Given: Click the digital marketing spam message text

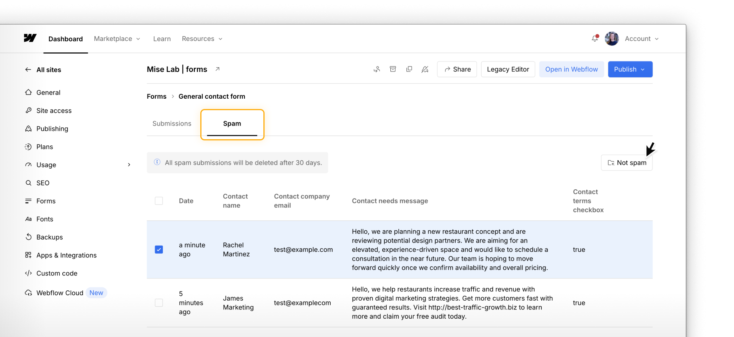Looking at the screenshot, I should coord(452,303).
